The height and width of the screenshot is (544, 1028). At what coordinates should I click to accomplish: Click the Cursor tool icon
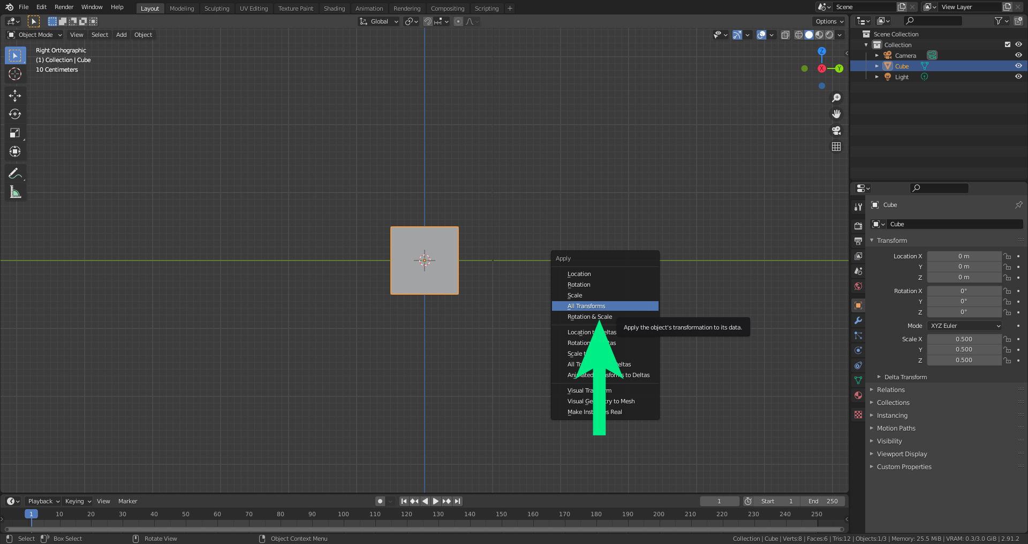pyautogui.click(x=15, y=74)
